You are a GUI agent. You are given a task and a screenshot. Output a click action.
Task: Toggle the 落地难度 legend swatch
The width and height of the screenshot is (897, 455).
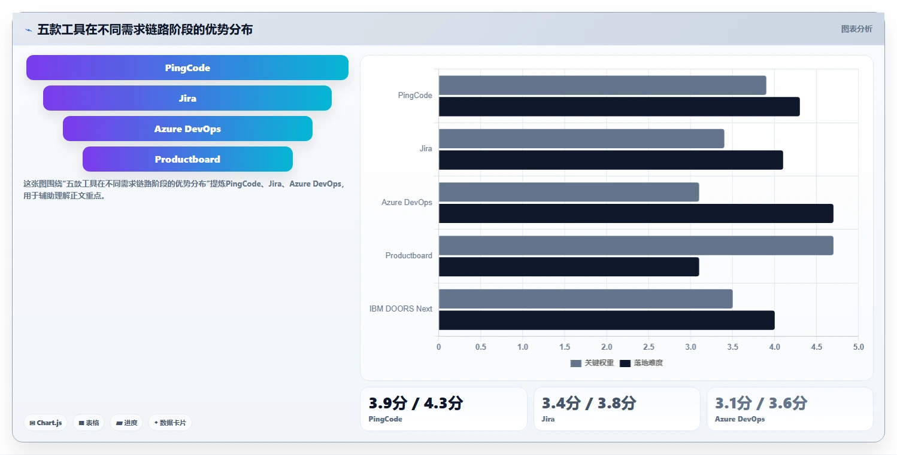tap(625, 363)
